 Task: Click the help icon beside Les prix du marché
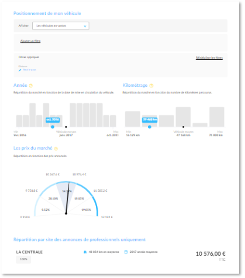point(56,148)
